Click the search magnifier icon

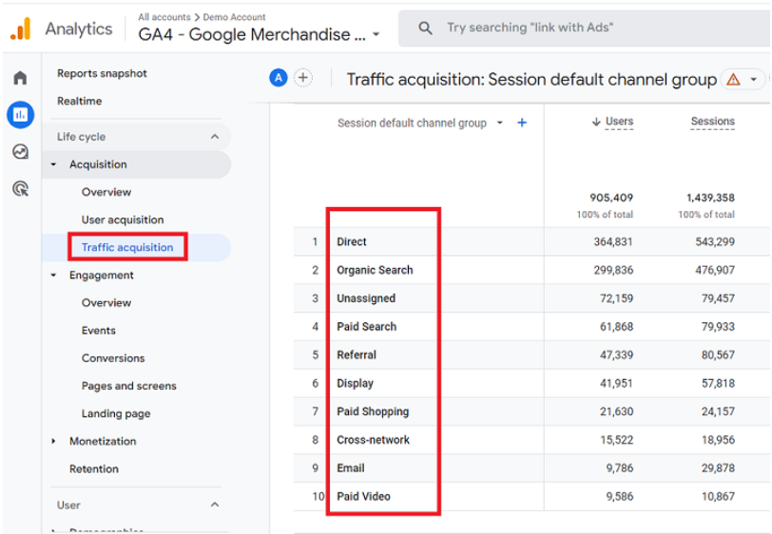[425, 29]
